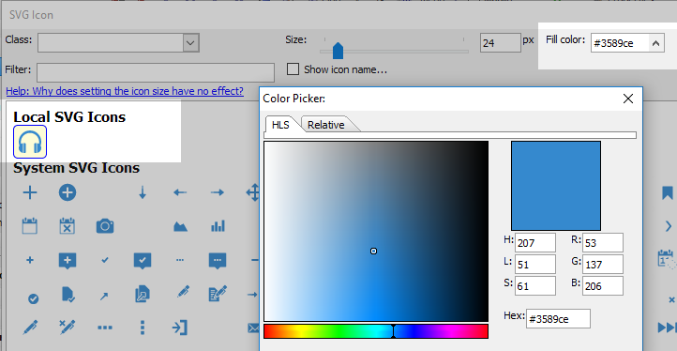Edit the B blue value field

click(603, 285)
